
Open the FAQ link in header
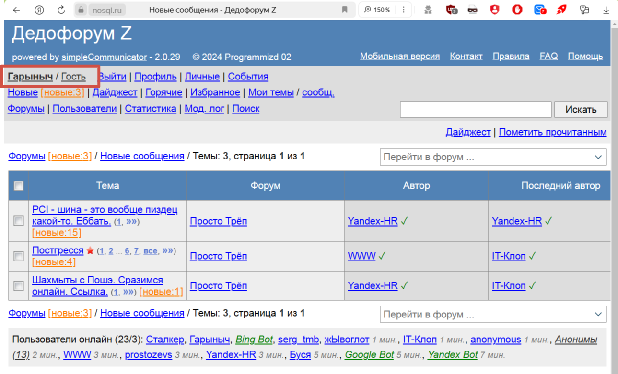[548, 56]
